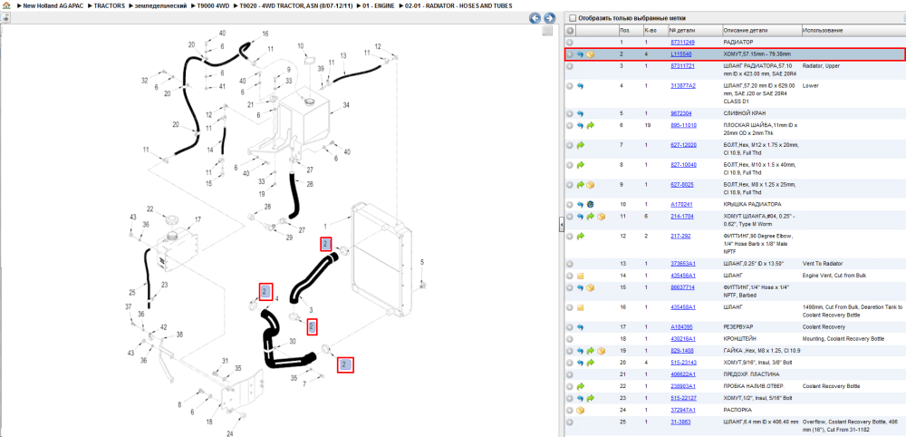Viewport: 906px width, 437px height.
Task: Add РАДИАТОР 87311249 row using plus icon
Action: [570, 43]
